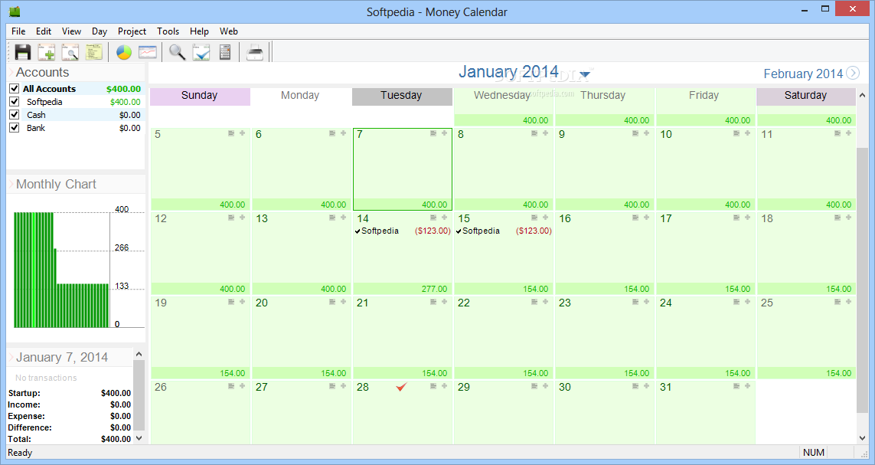Click the plus icon on day 15
The height and width of the screenshot is (465, 875).
pyautogui.click(x=545, y=218)
